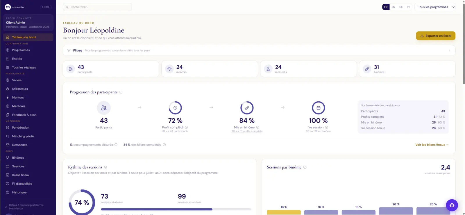Open Matching piloté in sidebar
465x215 pixels.
28,136
